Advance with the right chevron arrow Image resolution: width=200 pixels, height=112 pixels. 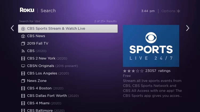187,28
